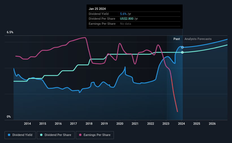232x143 pixels.
Task: Click the 6.5% y-axis label
Action: click(x=10, y=32)
